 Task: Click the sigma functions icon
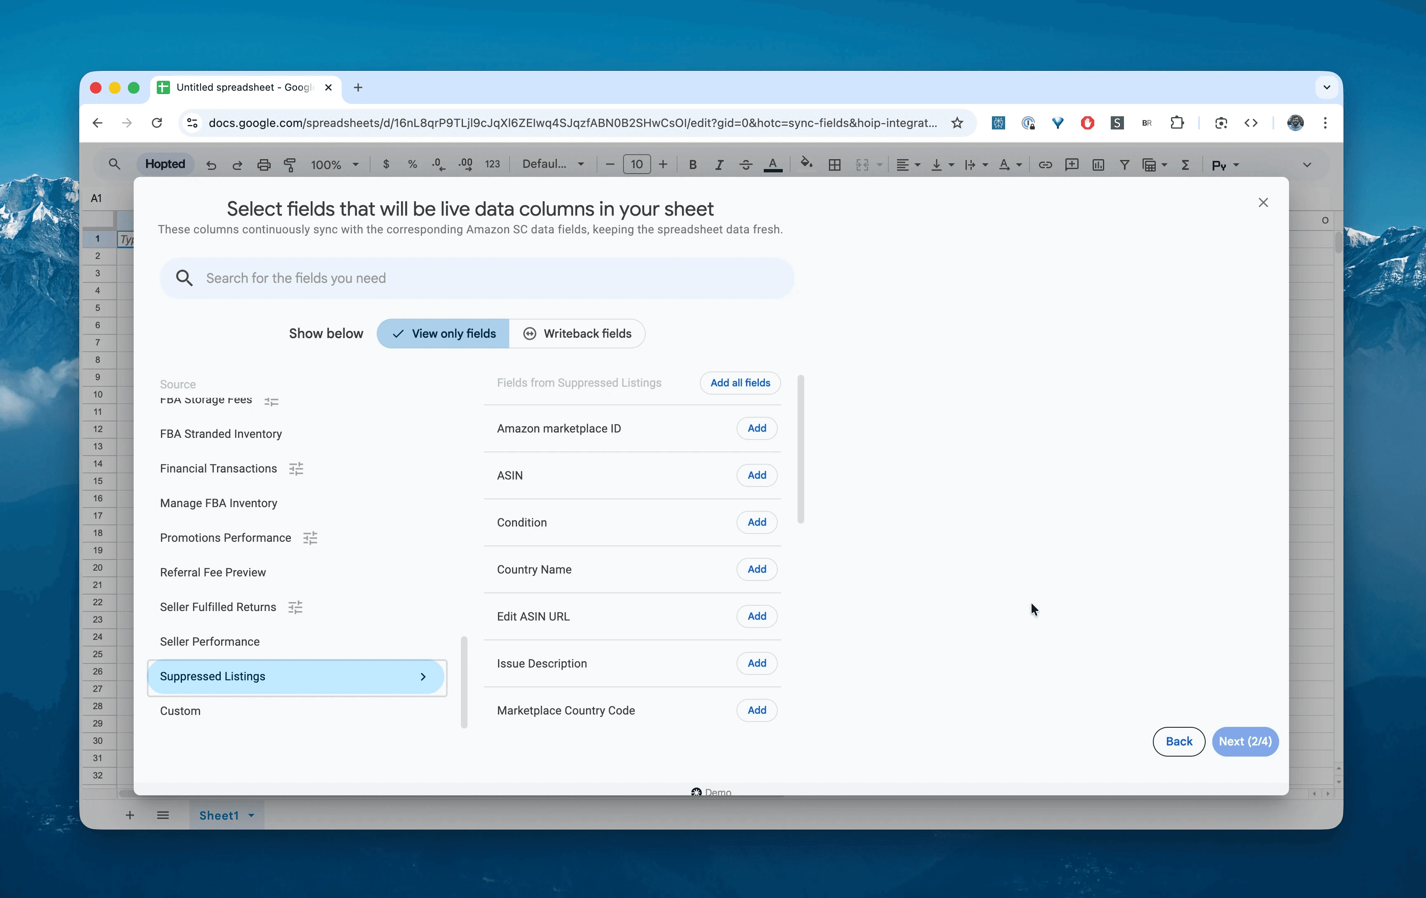pyautogui.click(x=1185, y=165)
